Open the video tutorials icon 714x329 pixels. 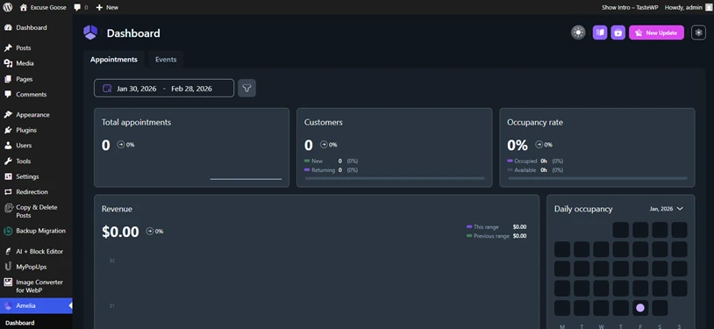[618, 32]
